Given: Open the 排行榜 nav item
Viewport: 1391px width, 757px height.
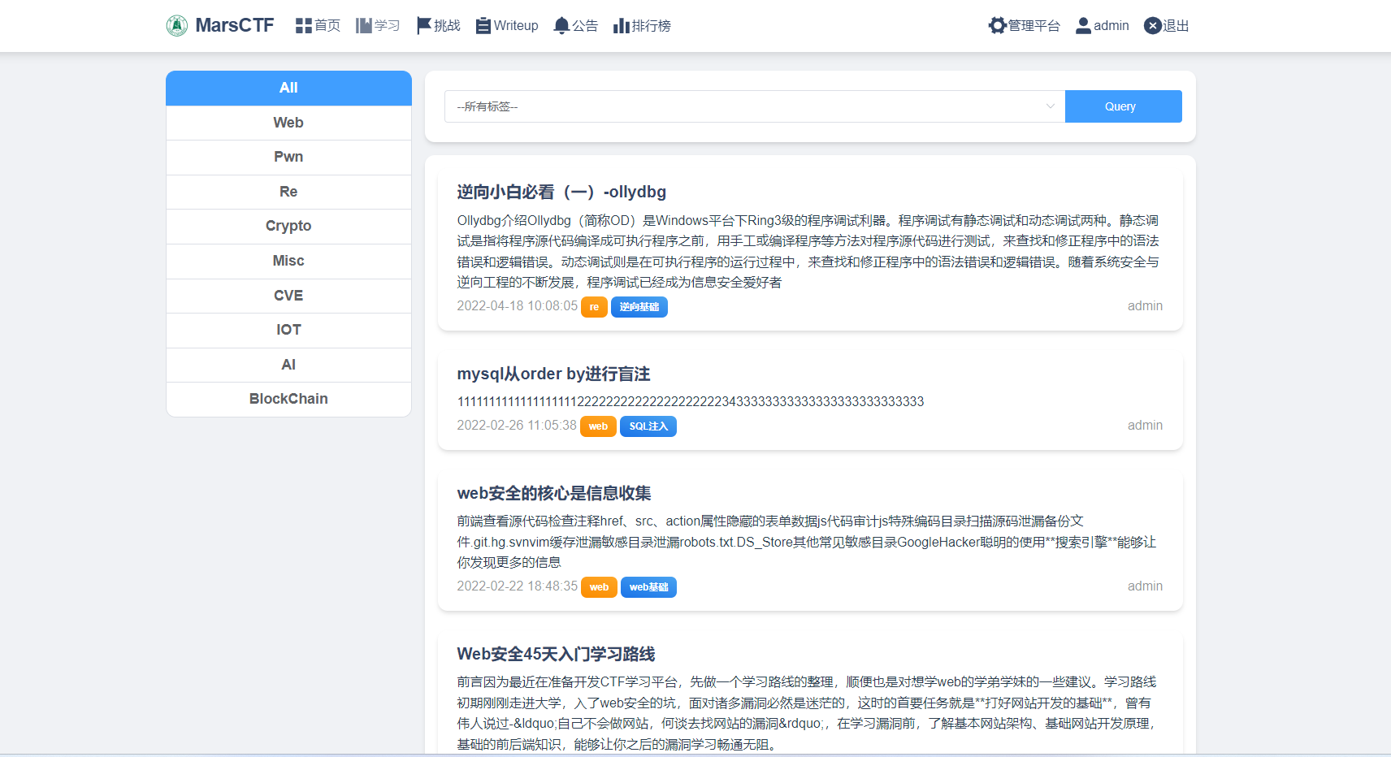Looking at the screenshot, I should click(652, 25).
